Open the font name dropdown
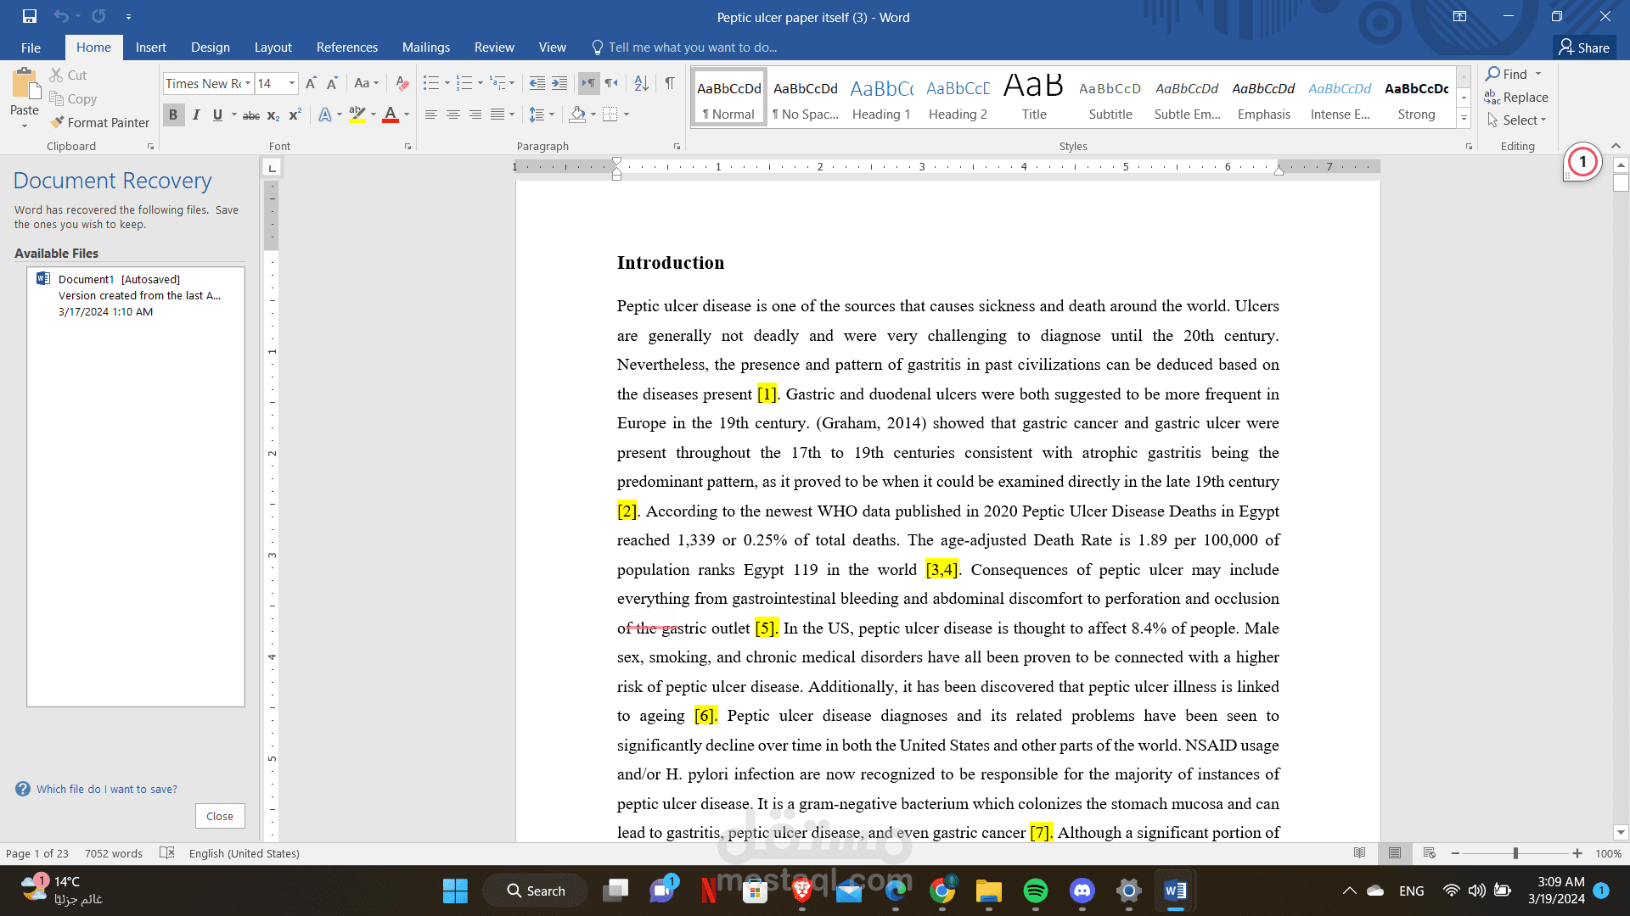This screenshot has width=1630, height=916. click(x=248, y=83)
